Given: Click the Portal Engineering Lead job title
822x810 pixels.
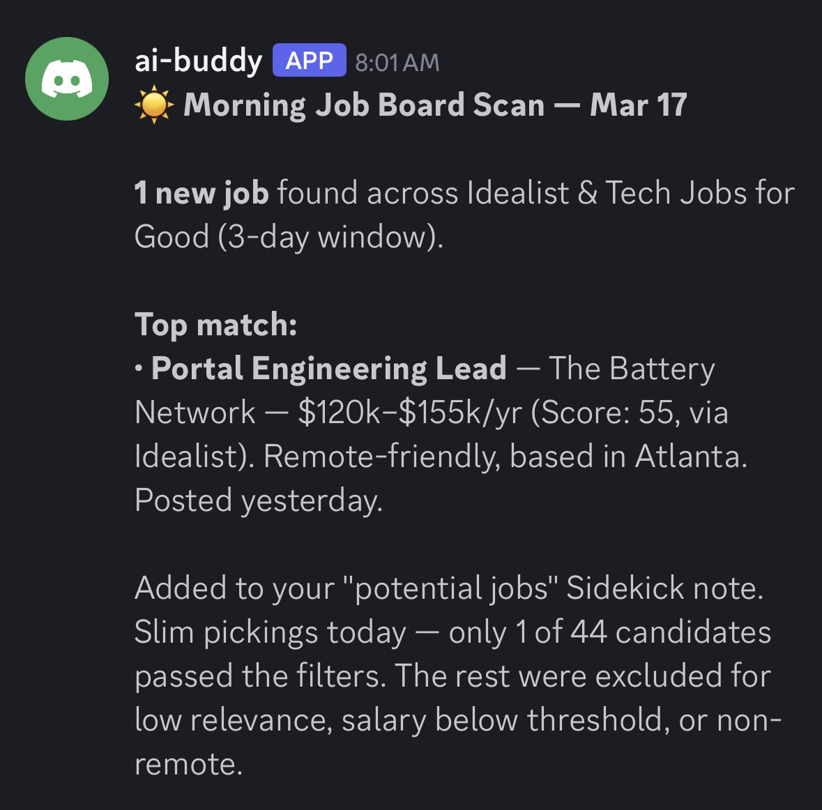Looking at the screenshot, I should click(x=329, y=369).
